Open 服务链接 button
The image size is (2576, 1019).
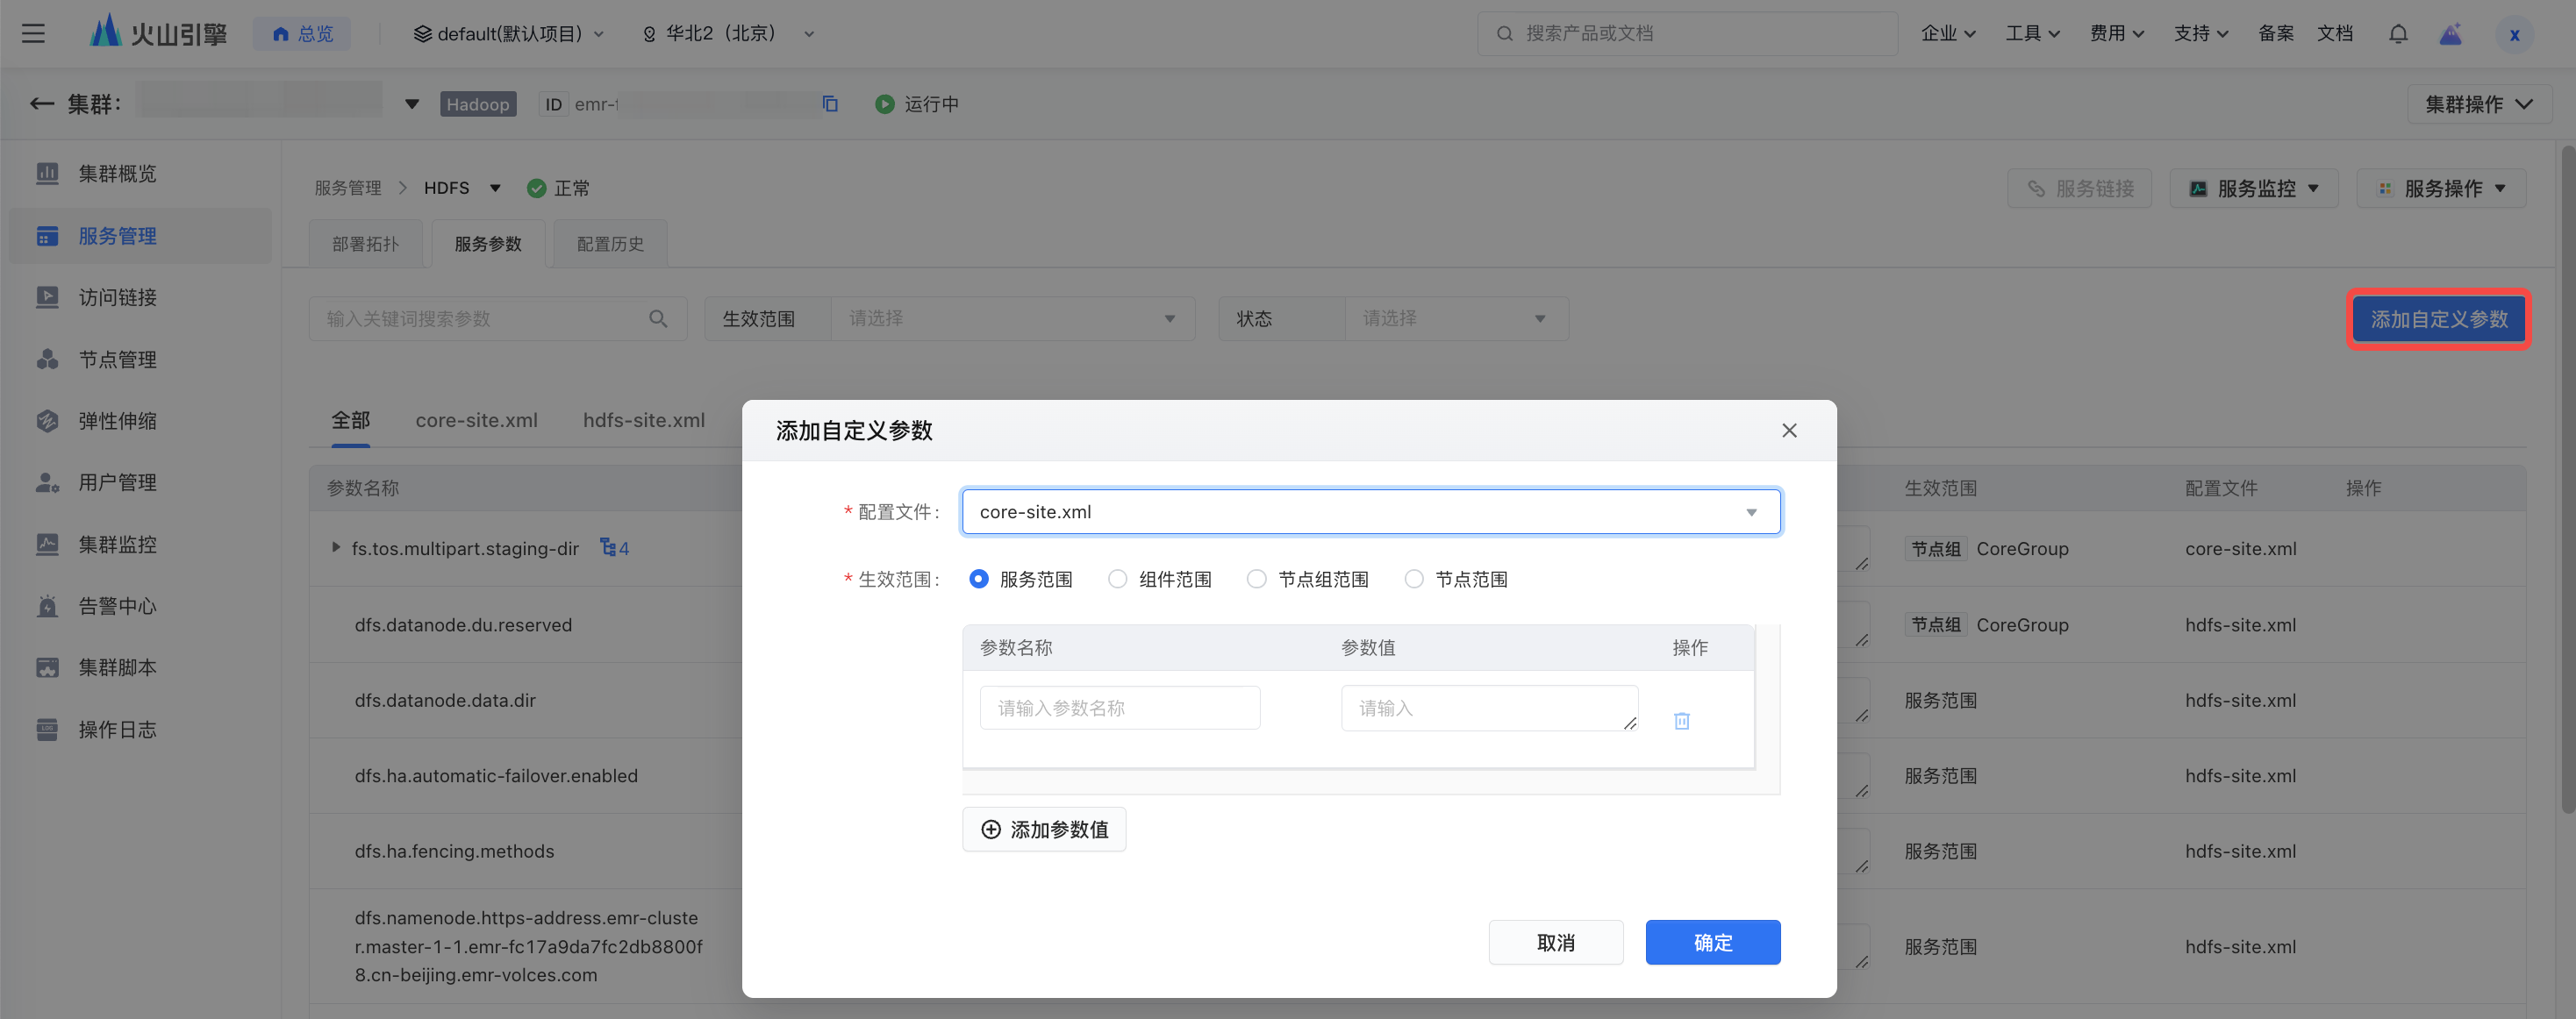2080,189
